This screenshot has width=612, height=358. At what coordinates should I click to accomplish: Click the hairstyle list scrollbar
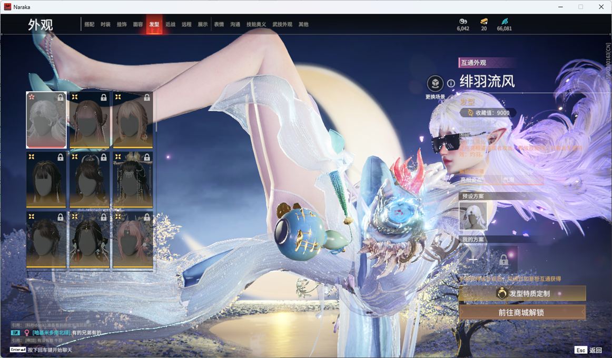156,112
